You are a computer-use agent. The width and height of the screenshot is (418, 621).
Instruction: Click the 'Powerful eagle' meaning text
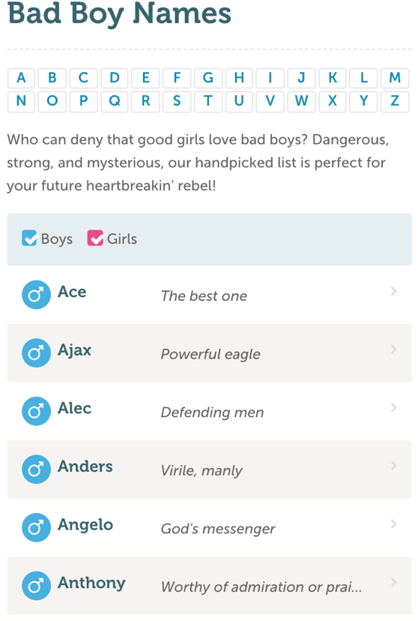coord(210,354)
